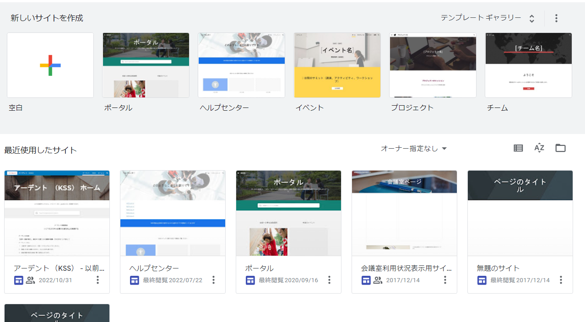Viewport: 585px width, 322px height.
Task: Click the three-dot menu beside テンプレート ギャラリー
Action: [x=556, y=18]
